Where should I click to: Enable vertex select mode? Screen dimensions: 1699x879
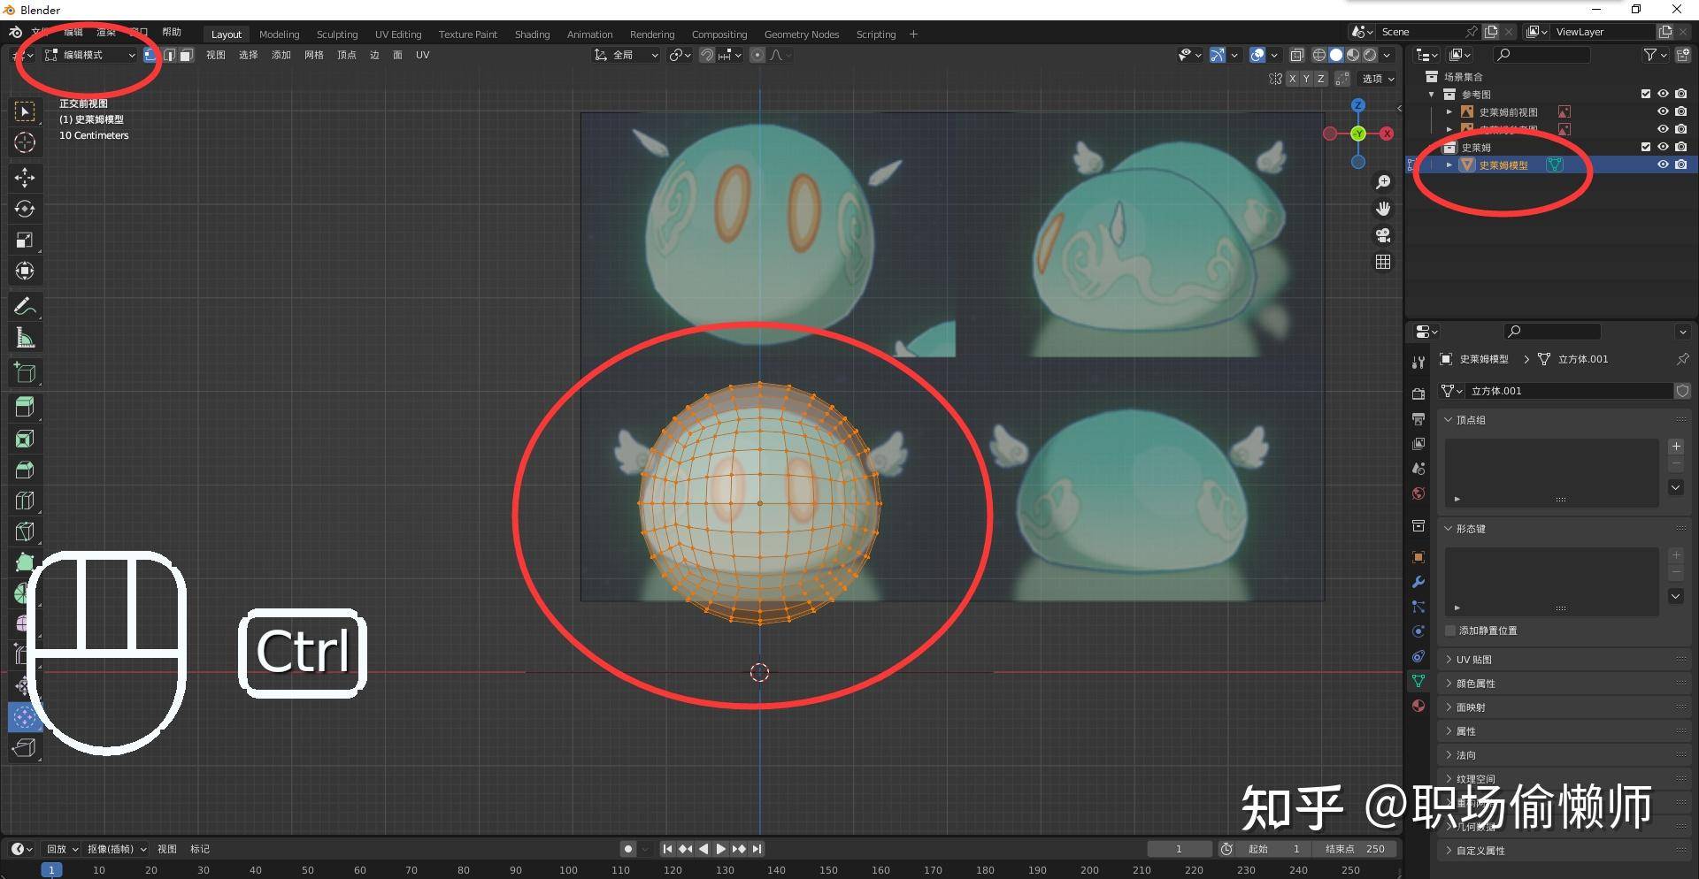point(150,55)
